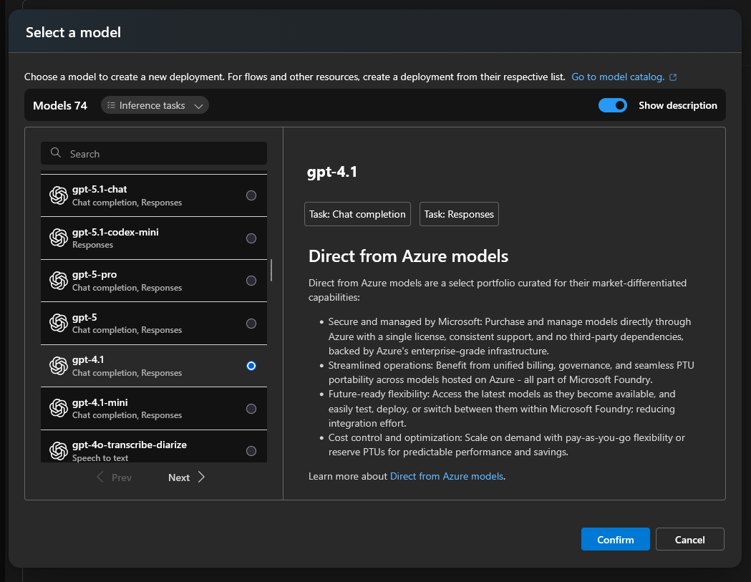The image size is (751, 582).
Task: Click the OpenAI logo beside gpt-4o-transcribe-diarize
Action: pos(59,451)
